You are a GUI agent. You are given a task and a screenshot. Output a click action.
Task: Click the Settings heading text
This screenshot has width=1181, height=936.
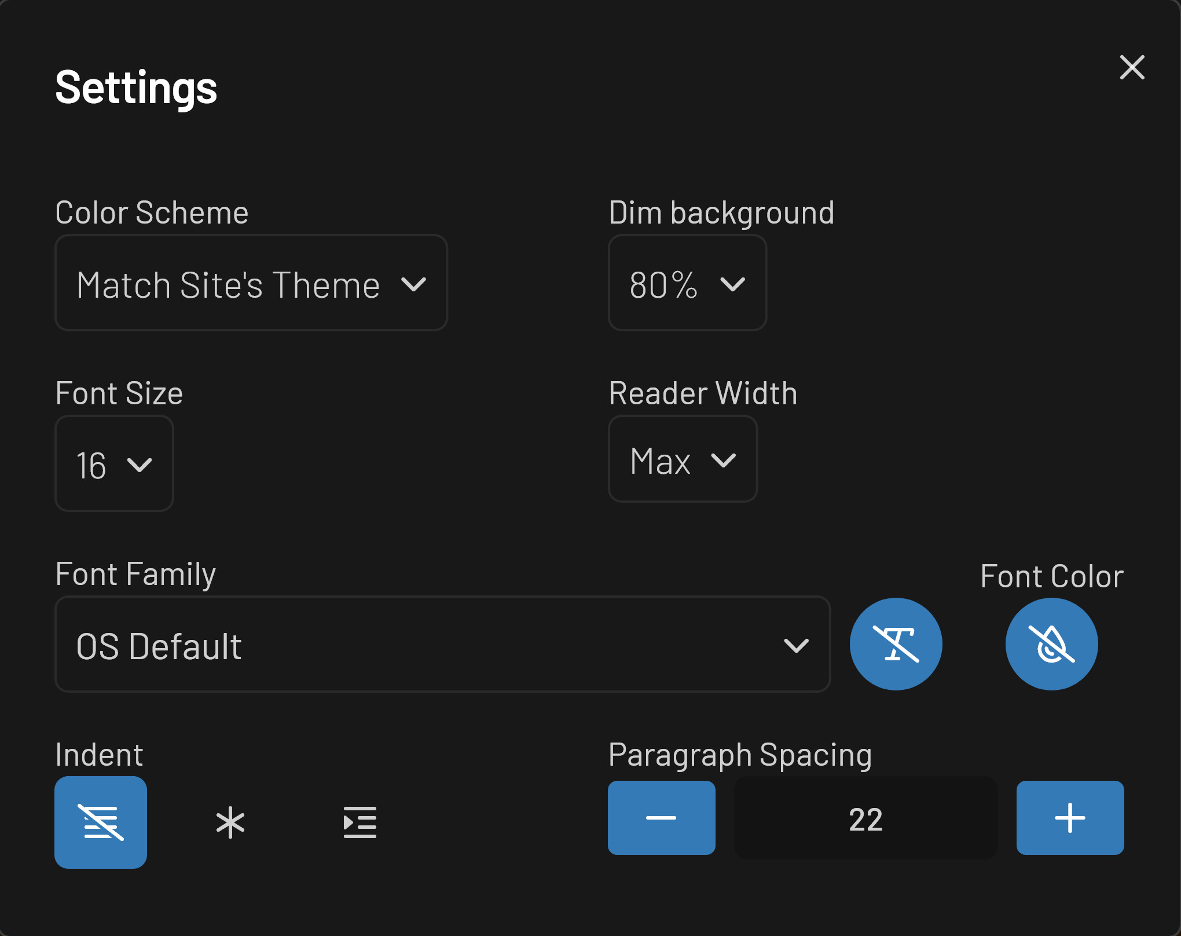(x=136, y=87)
